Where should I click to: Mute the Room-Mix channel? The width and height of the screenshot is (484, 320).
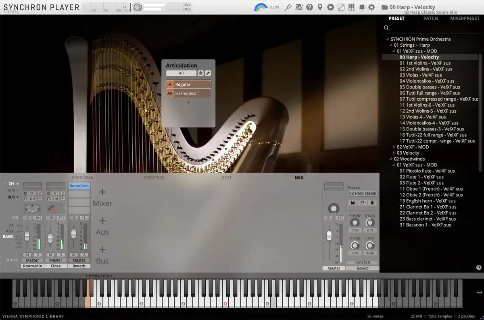tap(27, 255)
